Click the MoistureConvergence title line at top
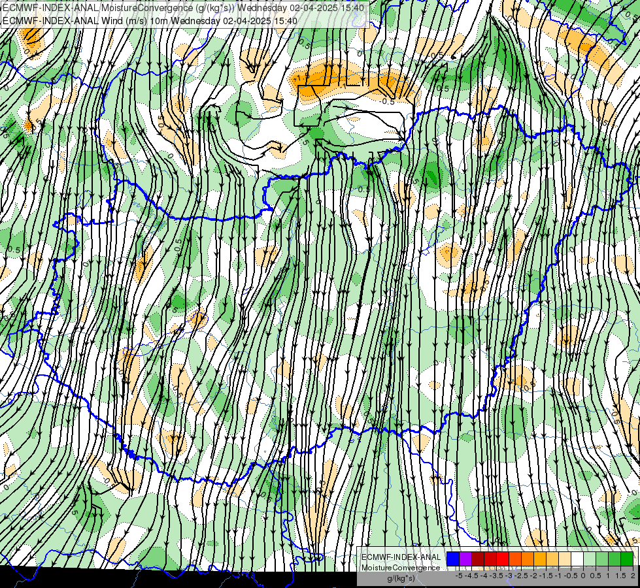The image size is (640, 588). click(x=183, y=8)
